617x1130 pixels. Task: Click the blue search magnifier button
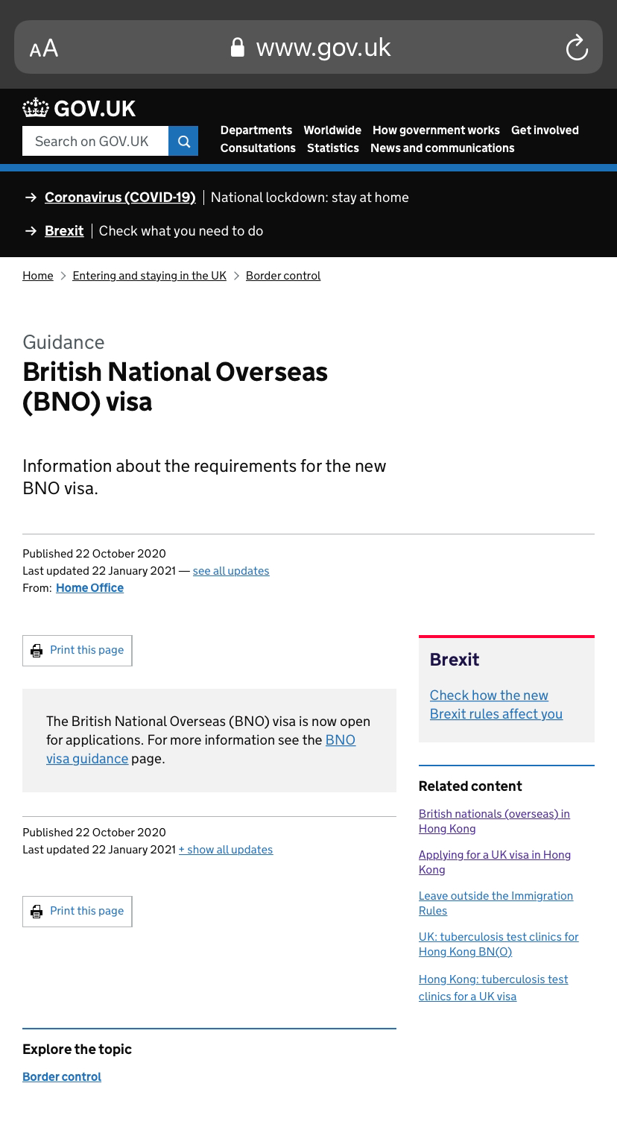pyautogui.click(x=183, y=141)
